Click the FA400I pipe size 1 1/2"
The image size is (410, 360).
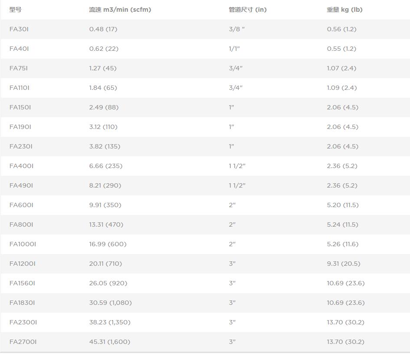[237, 166]
